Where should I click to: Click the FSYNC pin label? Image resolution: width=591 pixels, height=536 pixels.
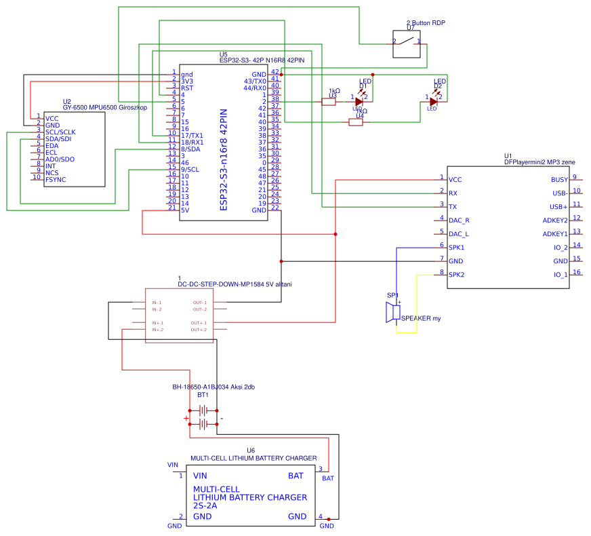56,180
